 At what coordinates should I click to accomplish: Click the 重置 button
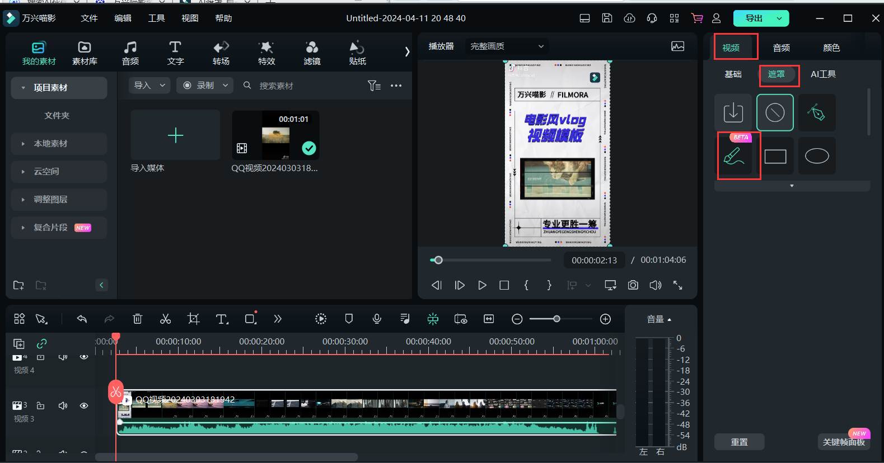(x=739, y=442)
